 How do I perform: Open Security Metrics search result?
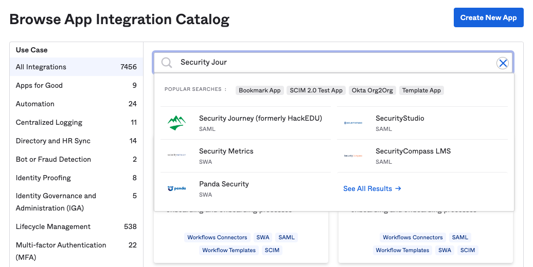click(245, 156)
